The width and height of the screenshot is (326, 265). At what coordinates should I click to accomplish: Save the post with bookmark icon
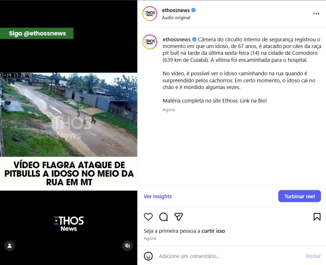(317, 217)
